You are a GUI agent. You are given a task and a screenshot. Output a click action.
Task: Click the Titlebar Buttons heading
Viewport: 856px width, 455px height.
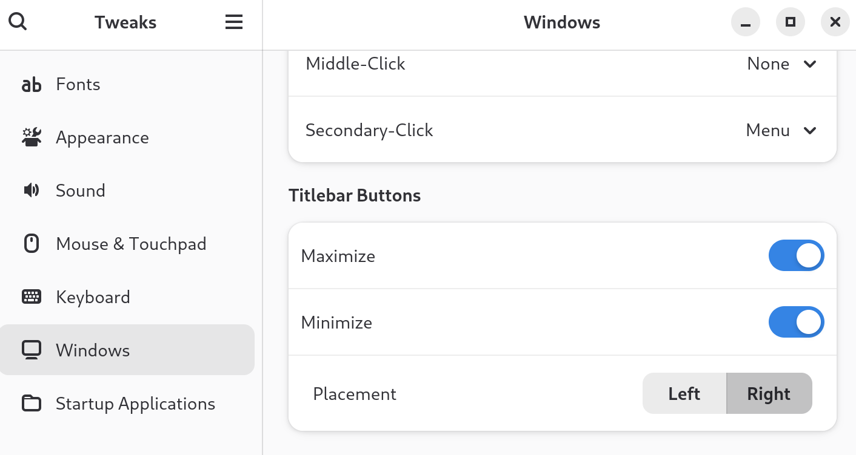point(355,195)
